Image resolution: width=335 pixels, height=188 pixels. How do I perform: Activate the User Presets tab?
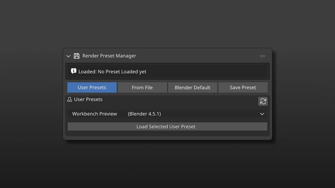pyautogui.click(x=92, y=87)
